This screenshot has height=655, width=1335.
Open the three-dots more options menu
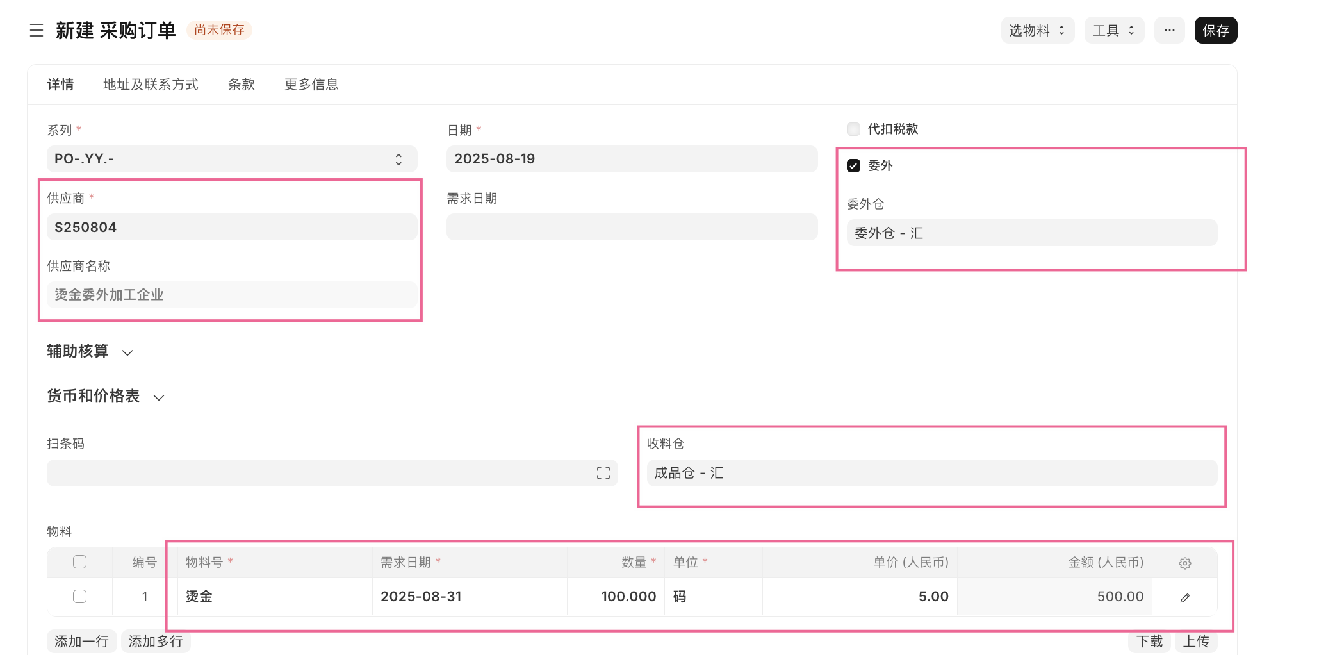coord(1169,30)
